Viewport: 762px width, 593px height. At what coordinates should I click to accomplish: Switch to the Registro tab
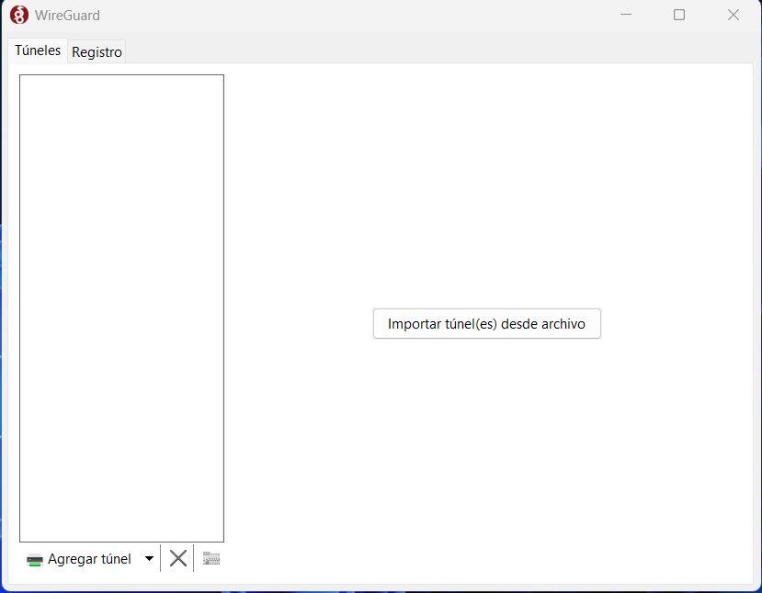(97, 52)
